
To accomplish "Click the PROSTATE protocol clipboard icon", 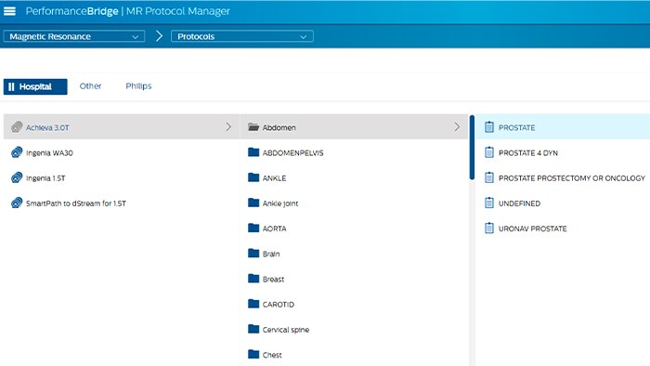I will click(x=489, y=127).
